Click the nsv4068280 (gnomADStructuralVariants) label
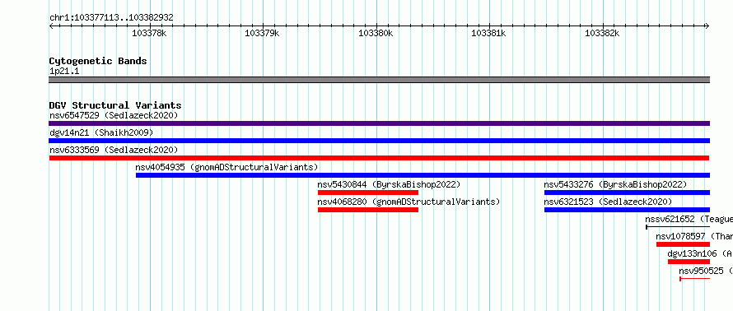 [409, 202]
